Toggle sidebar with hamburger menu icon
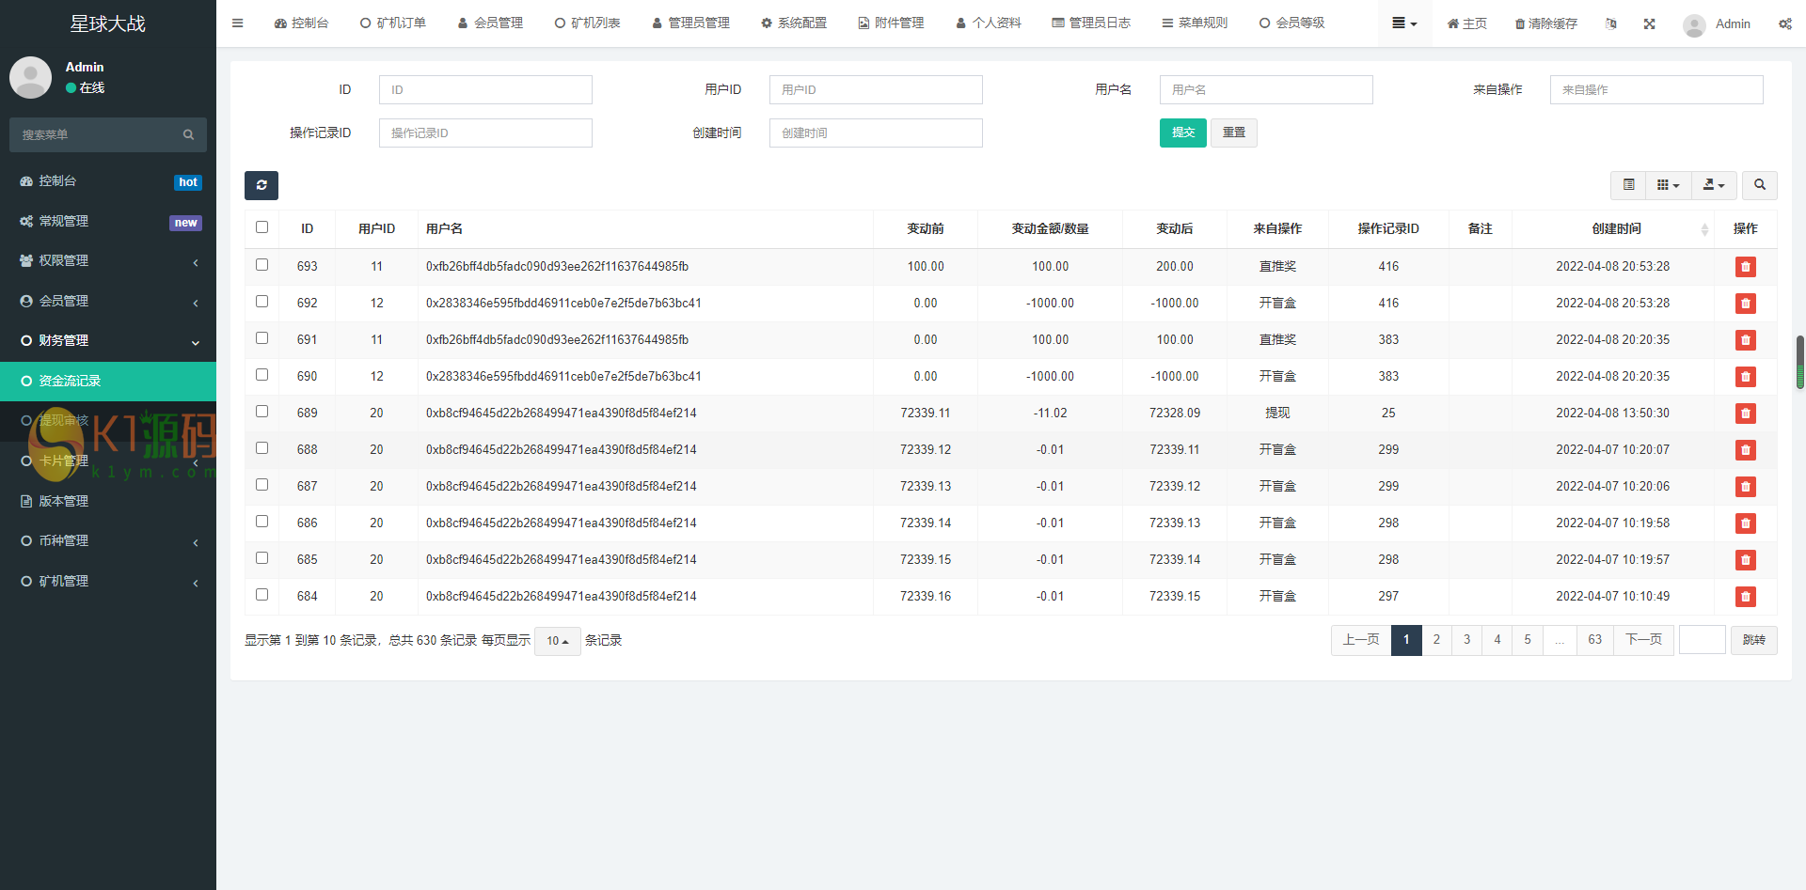The width and height of the screenshot is (1806, 890). 237,23
